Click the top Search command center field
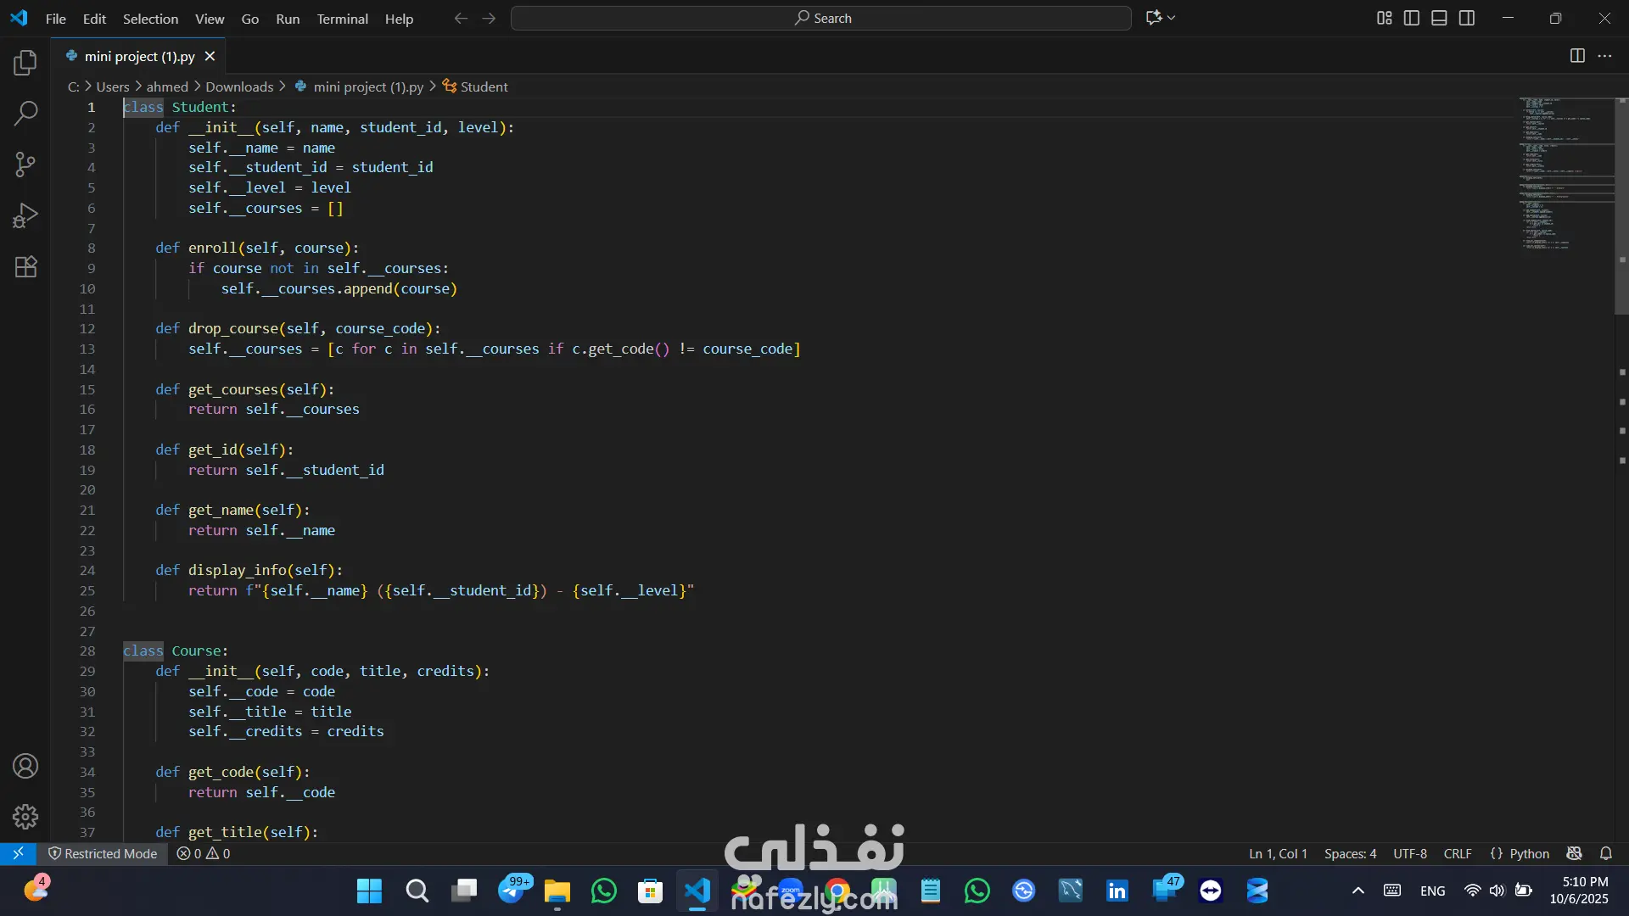 (820, 18)
